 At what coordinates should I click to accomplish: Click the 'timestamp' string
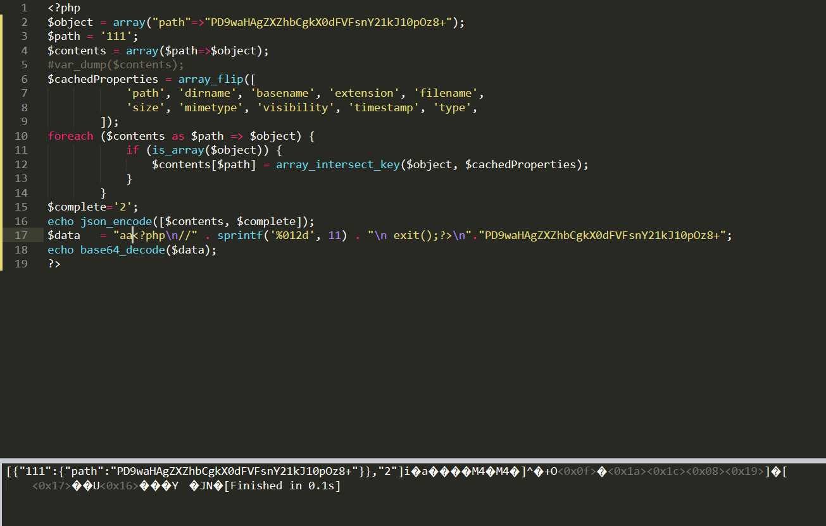tap(384, 107)
